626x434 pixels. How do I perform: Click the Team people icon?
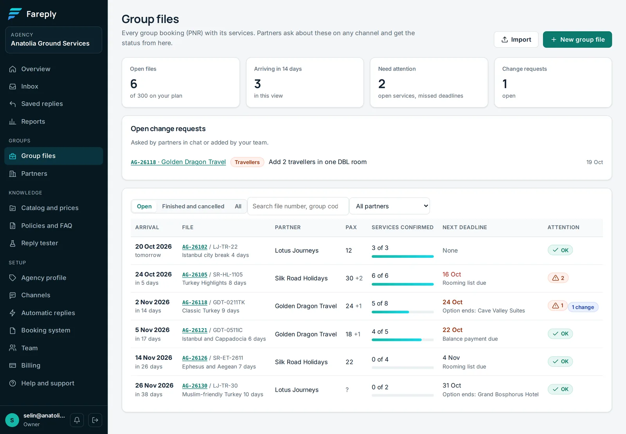(x=13, y=348)
